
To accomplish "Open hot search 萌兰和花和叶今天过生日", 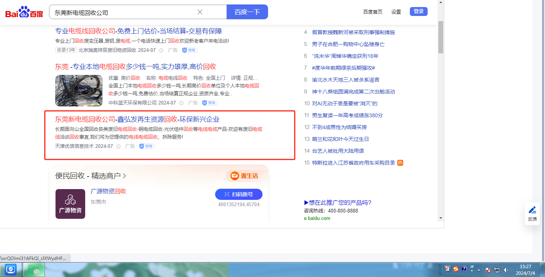I will coord(341,139).
